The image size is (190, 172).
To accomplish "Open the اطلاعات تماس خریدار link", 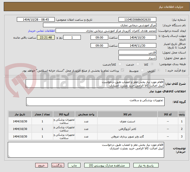I will 42,31.
